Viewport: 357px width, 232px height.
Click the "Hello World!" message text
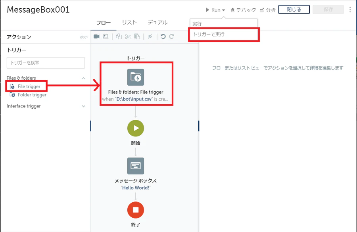136,188
